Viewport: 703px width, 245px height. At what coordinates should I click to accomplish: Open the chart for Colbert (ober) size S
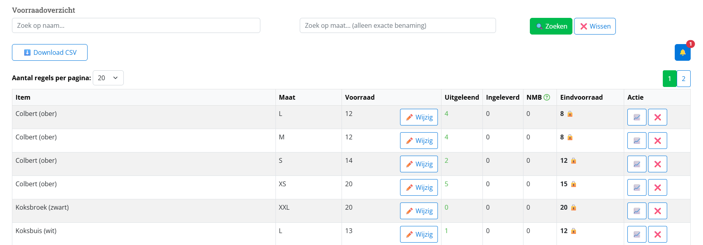637,164
